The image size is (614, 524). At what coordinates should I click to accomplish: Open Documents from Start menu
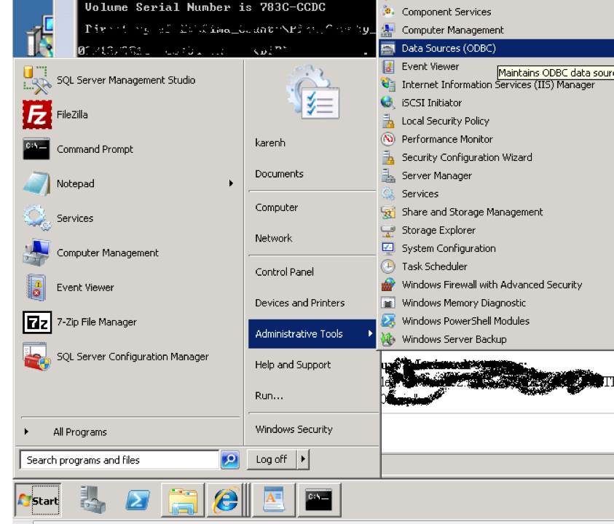click(279, 174)
